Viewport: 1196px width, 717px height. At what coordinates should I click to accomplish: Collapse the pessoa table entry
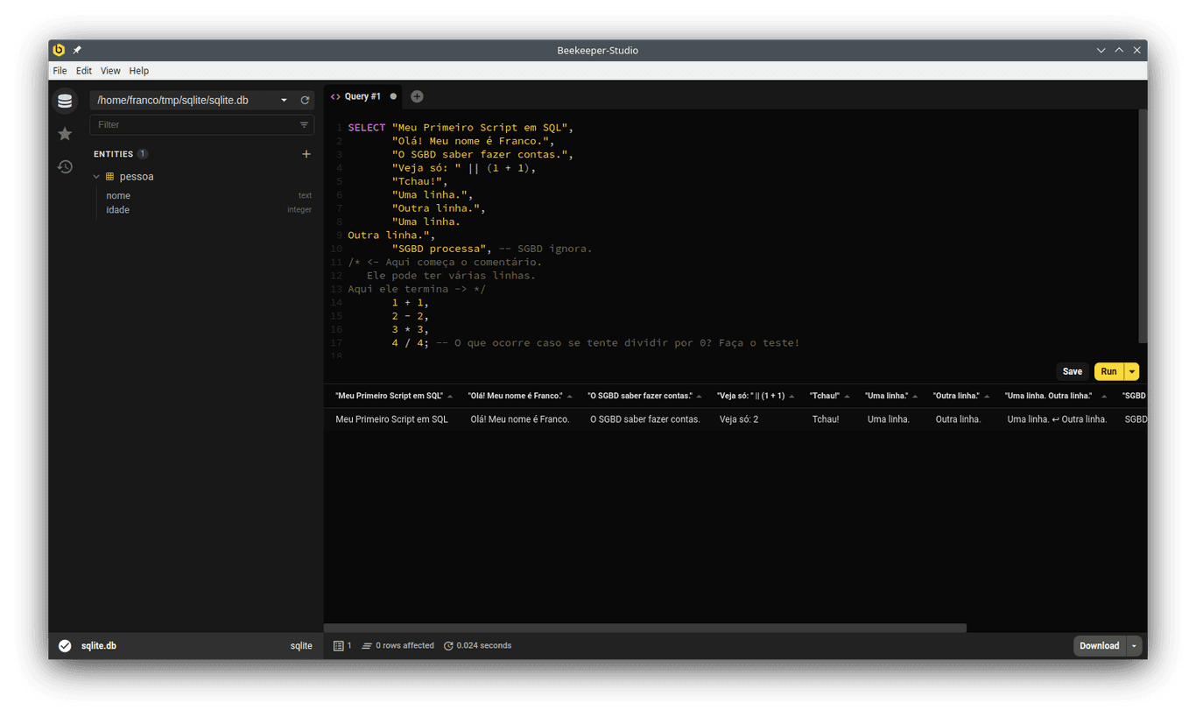point(96,176)
